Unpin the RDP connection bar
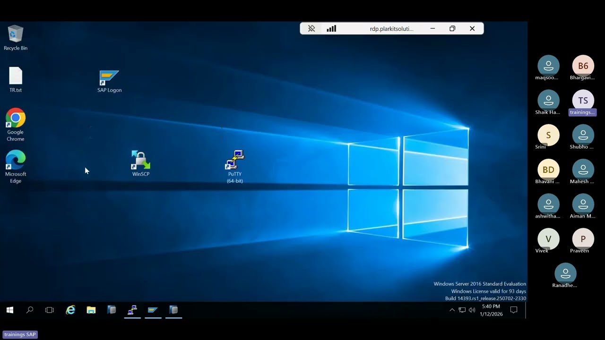605x340 pixels. point(311,29)
